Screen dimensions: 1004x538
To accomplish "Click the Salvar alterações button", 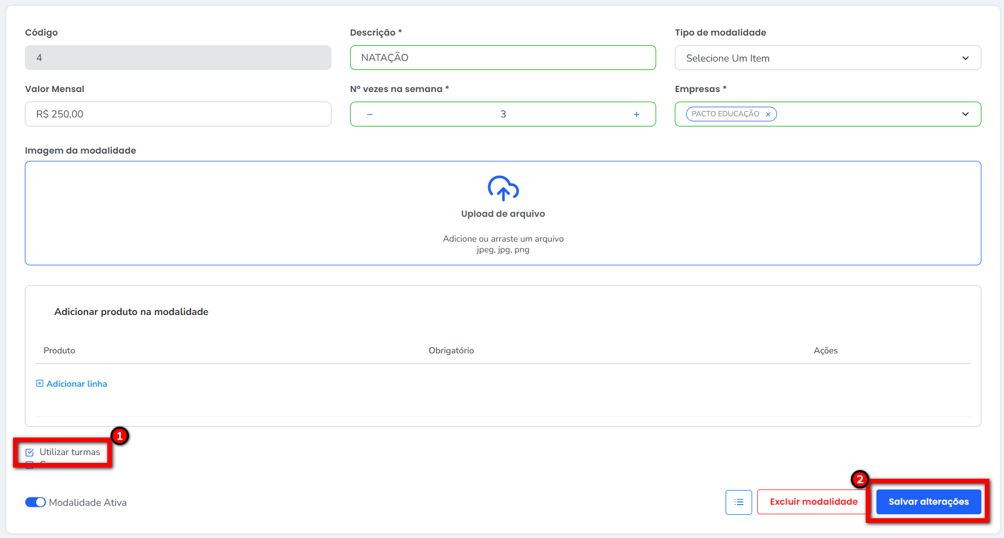I will tap(928, 501).
